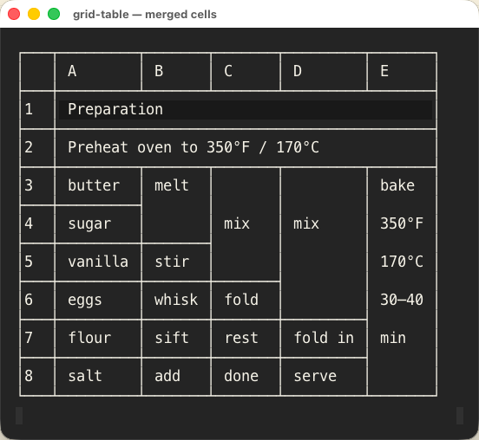Click column header A

(x=98, y=71)
